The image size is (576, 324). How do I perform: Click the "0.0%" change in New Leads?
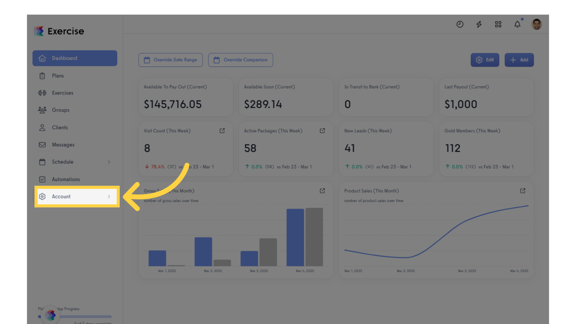(357, 167)
